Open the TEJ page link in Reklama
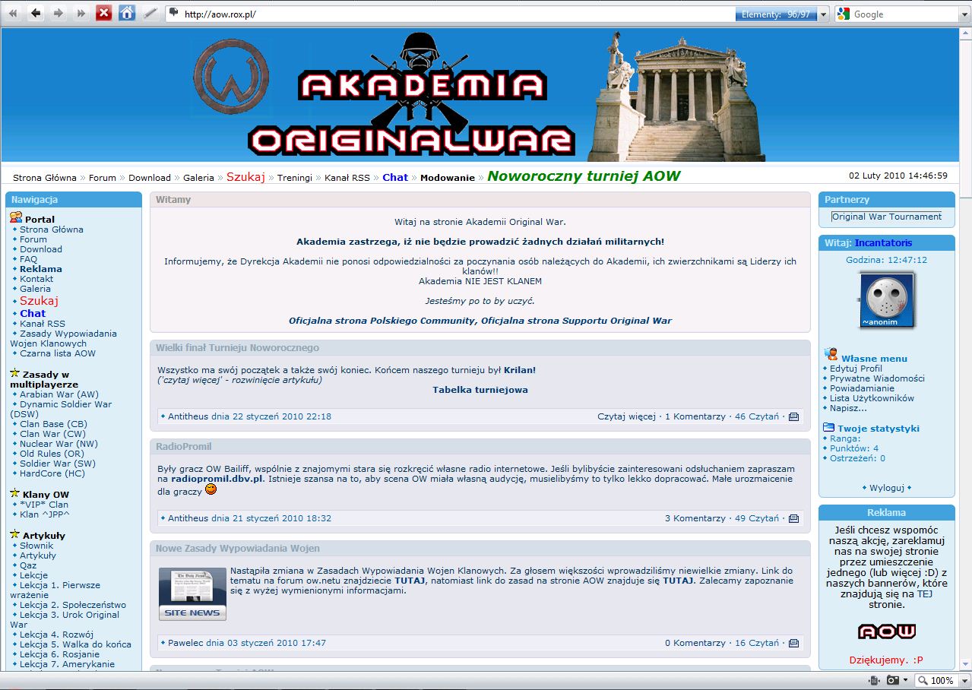The height and width of the screenshot is (690, 972). [x=925, y=594]
